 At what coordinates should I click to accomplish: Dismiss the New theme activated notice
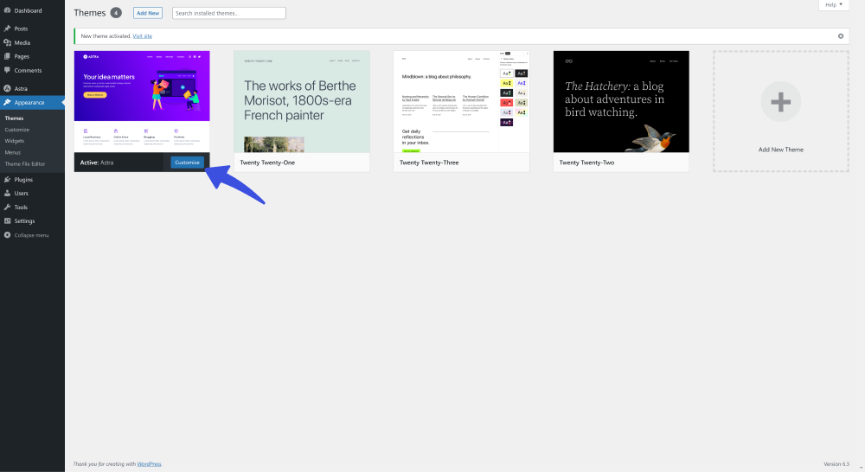pyautogui.click(x=841, y=36)
